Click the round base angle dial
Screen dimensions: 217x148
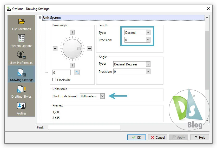point(72,49)
